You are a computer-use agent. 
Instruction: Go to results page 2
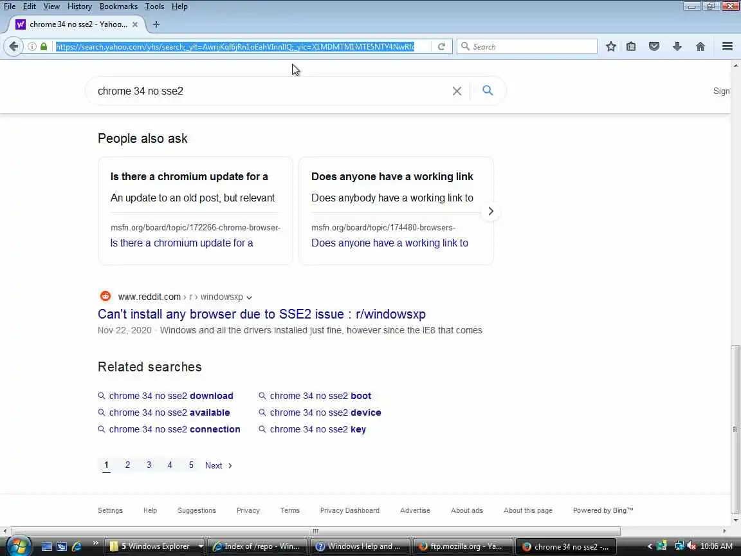(127, 465)
